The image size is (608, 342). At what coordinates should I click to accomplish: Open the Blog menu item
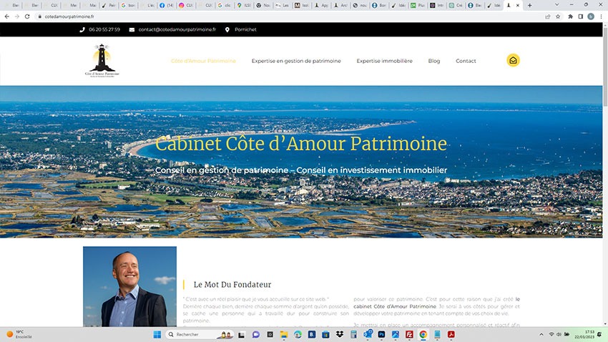(x=434, y=61)
